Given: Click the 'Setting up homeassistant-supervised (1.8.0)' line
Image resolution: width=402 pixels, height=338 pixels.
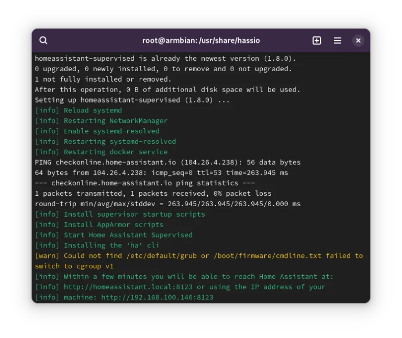Looking at the screenshot, I should click(132, 100).
